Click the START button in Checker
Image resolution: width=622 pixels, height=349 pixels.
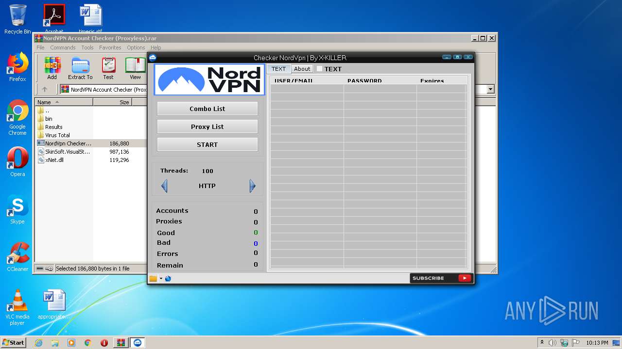(207, 144)
